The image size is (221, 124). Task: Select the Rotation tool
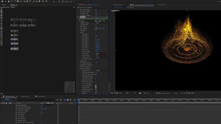point(15,1)
